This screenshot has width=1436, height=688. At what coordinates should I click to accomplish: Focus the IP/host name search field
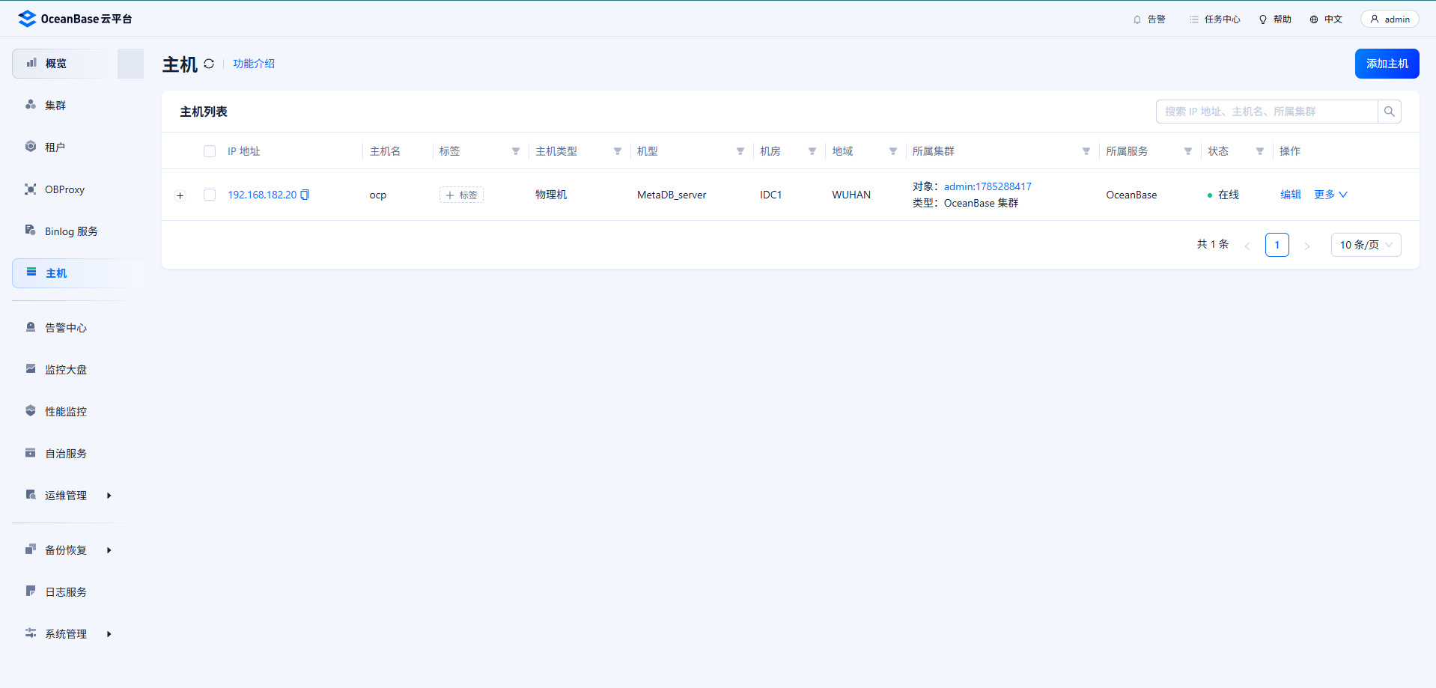1267,112
